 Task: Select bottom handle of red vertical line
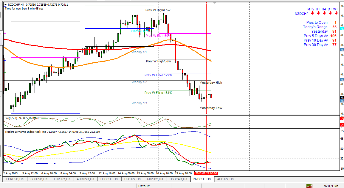point(207,114)
